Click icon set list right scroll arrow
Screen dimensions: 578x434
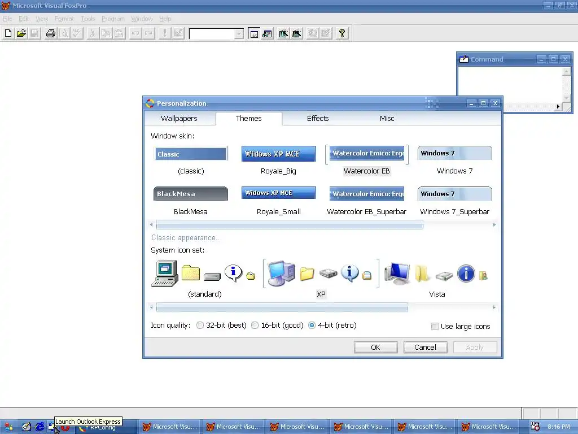coord(494,307)
